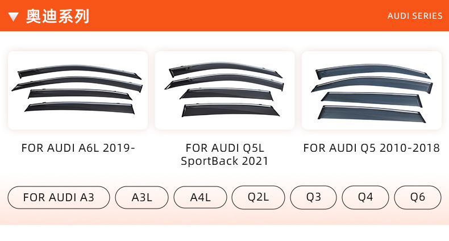Click the FOR AUDI Q5L SportBack 2021 caption
Screen dimensions: 449x241
224,155
